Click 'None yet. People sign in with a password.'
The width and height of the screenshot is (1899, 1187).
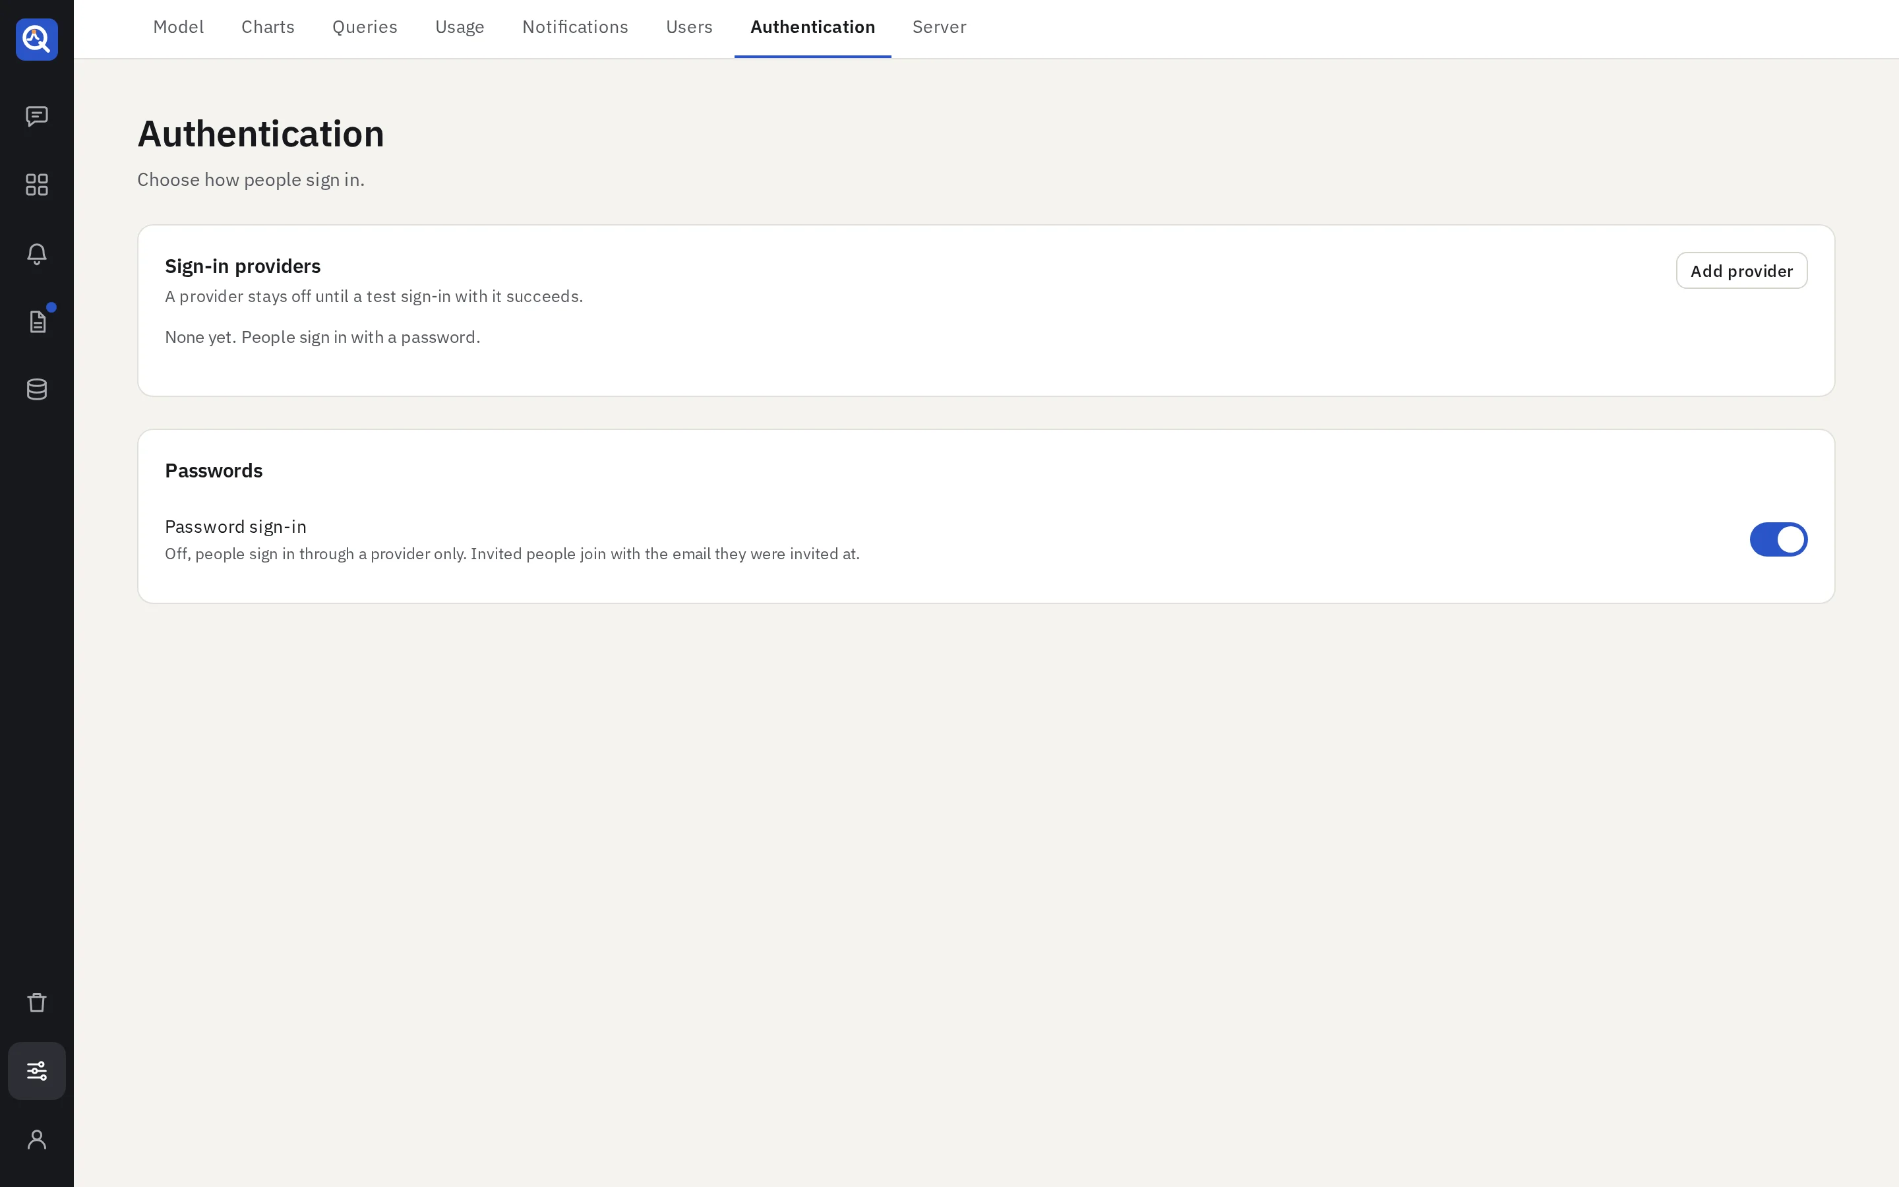(x=322, y=338)
